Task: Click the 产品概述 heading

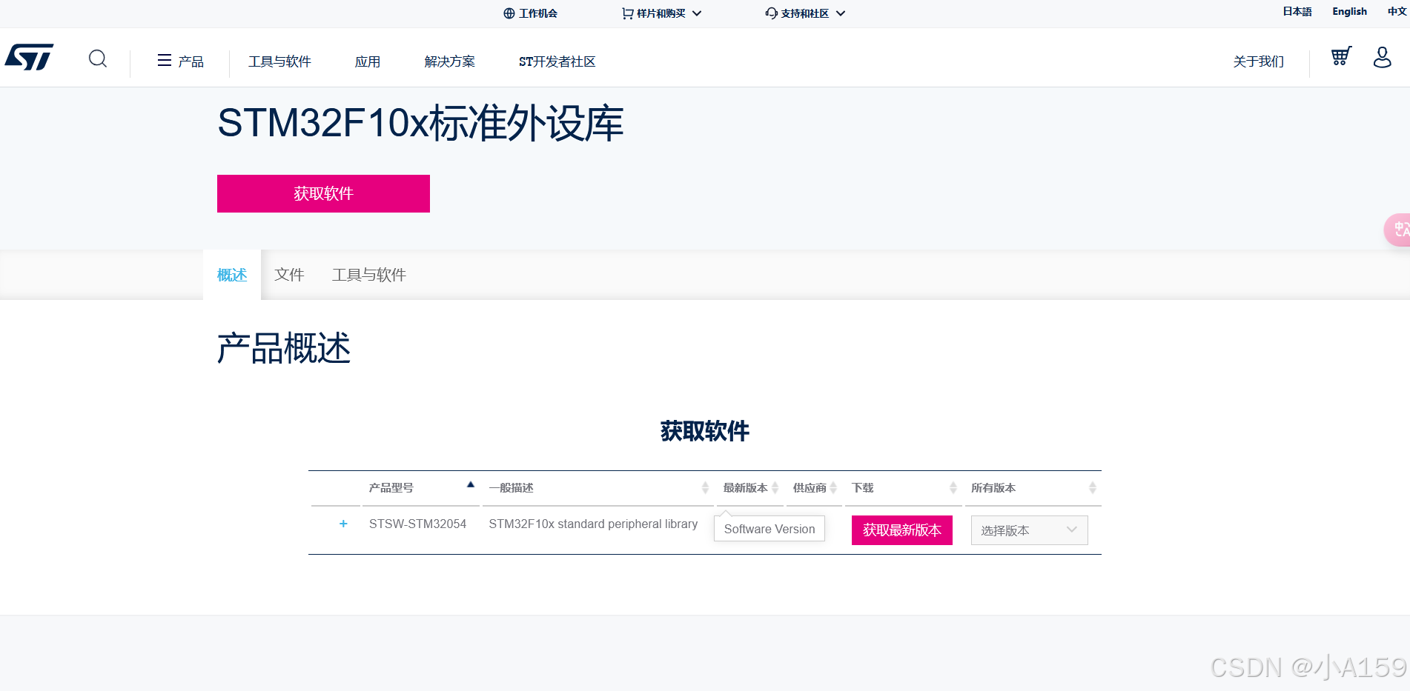Action: [x=284, y=348]
